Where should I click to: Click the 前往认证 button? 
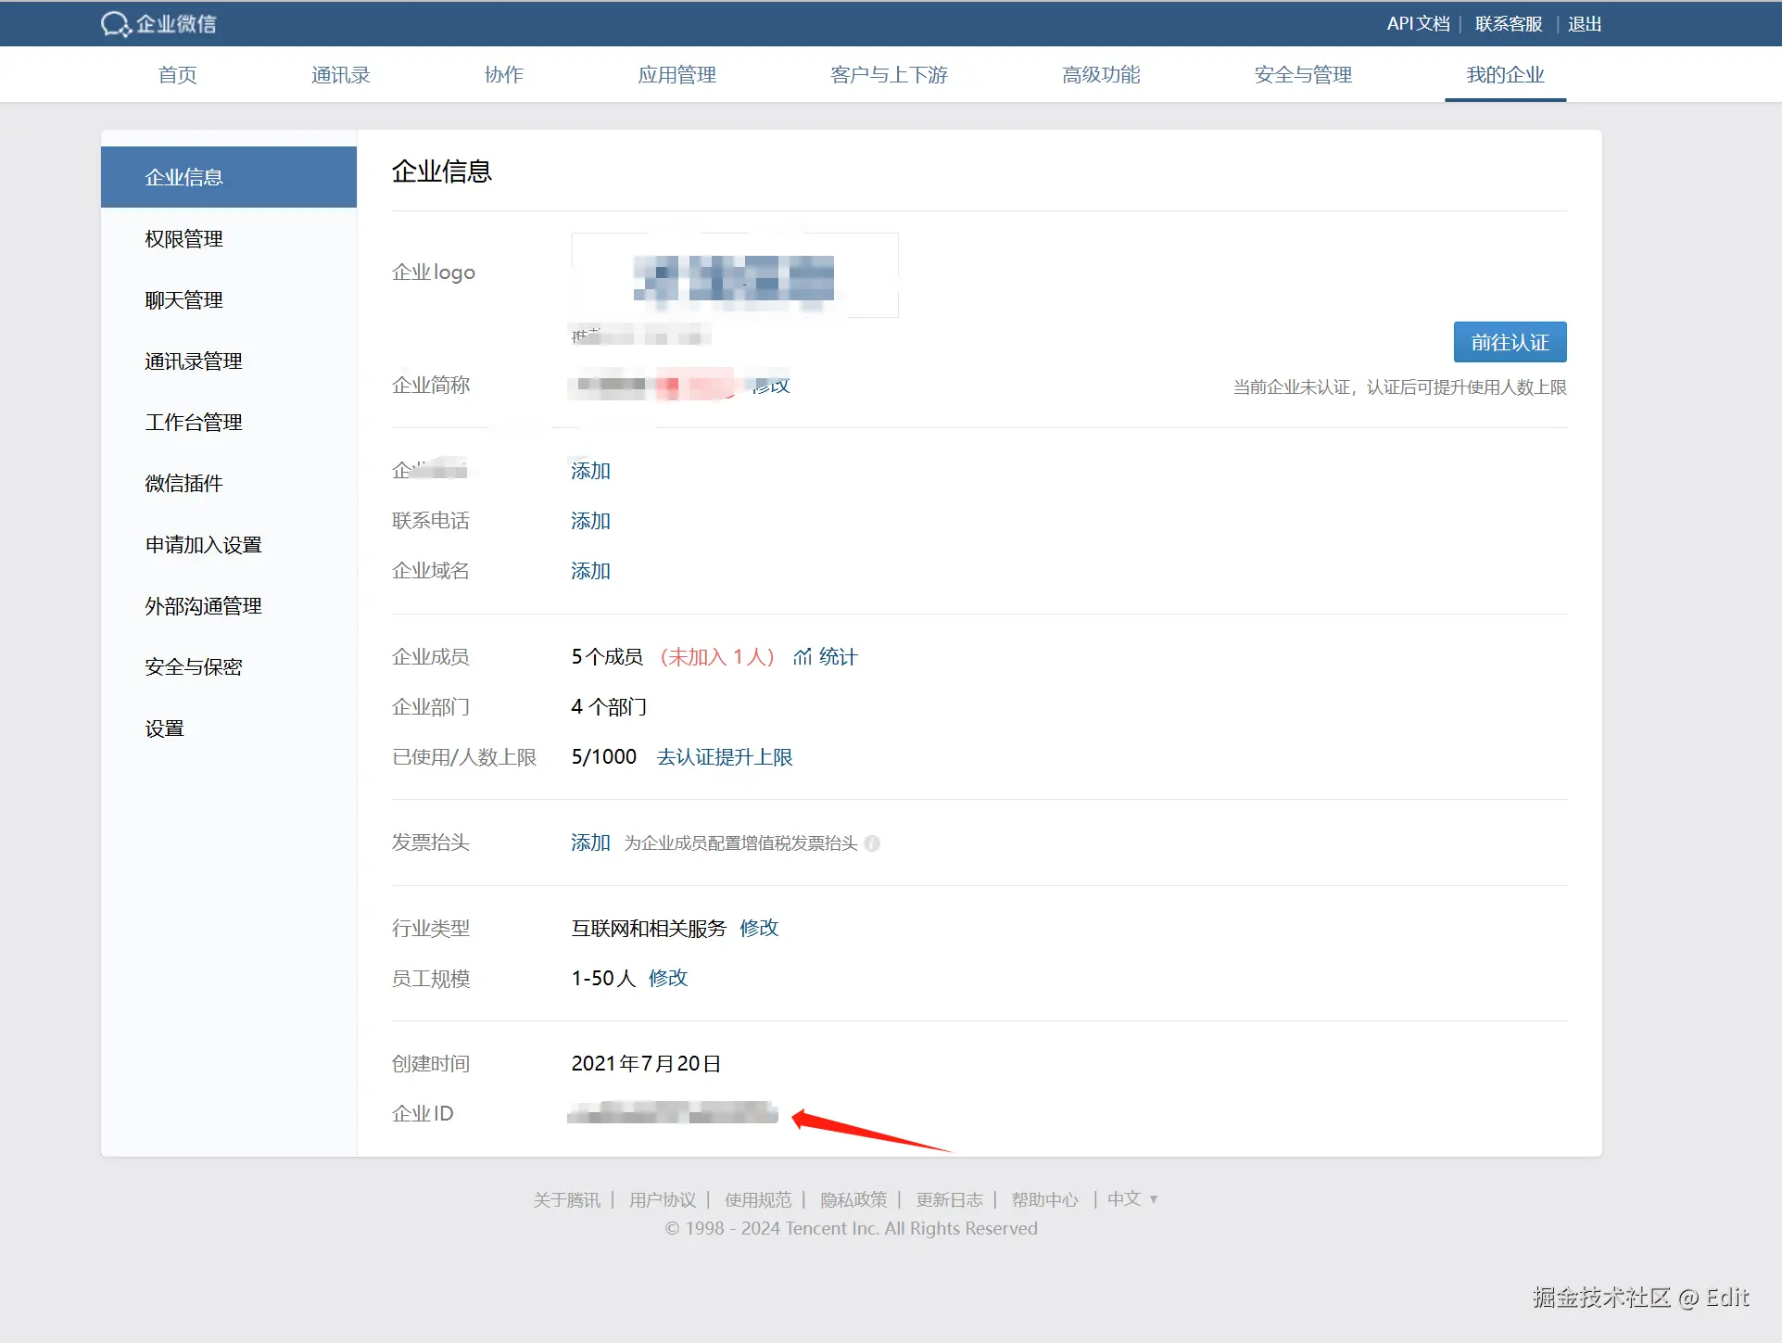tap(1509, 341)
